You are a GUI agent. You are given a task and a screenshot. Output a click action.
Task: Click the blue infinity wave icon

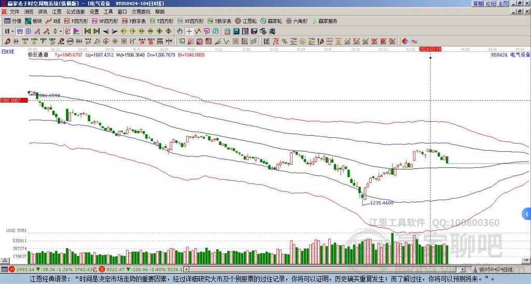point(414,41)
